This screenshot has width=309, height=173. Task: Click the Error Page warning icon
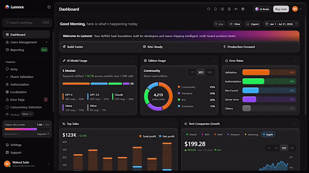7,100
